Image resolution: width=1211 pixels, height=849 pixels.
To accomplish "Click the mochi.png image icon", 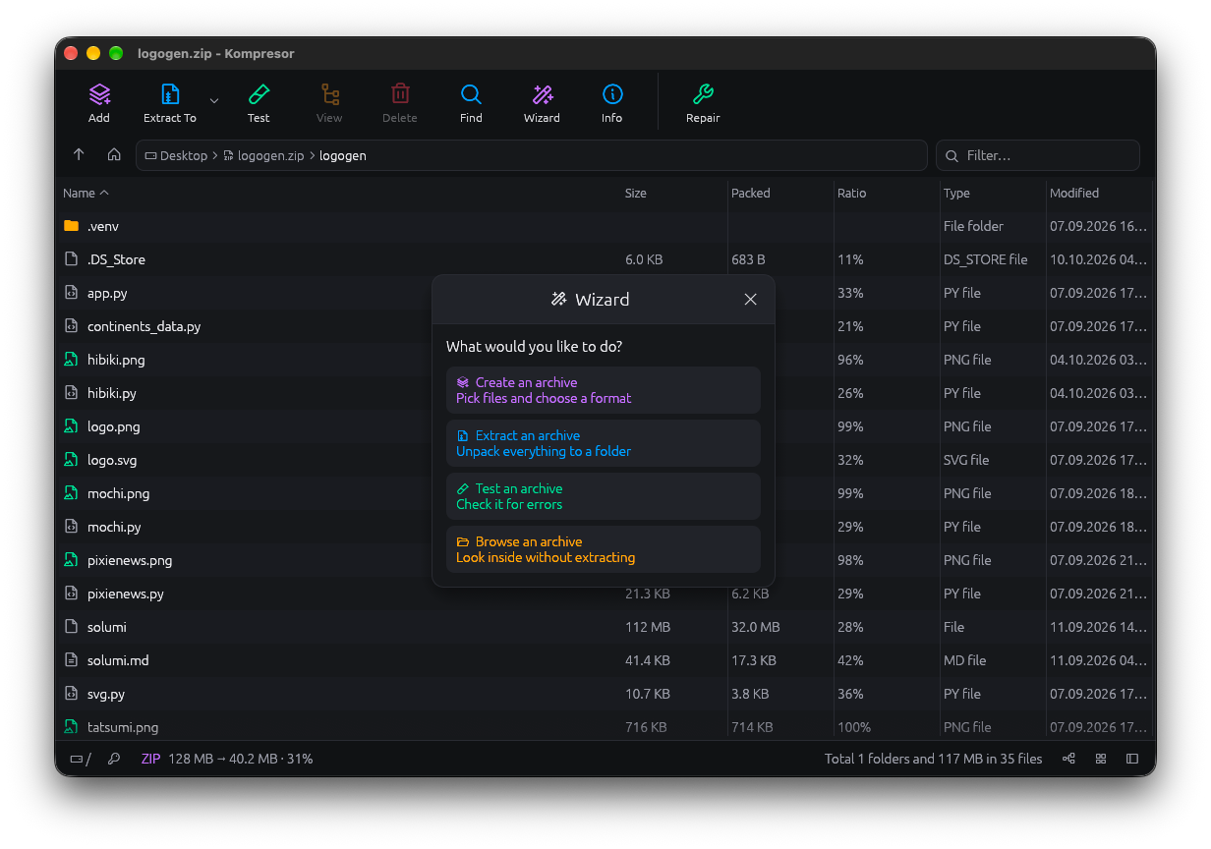I will click(x=71, y=493).
